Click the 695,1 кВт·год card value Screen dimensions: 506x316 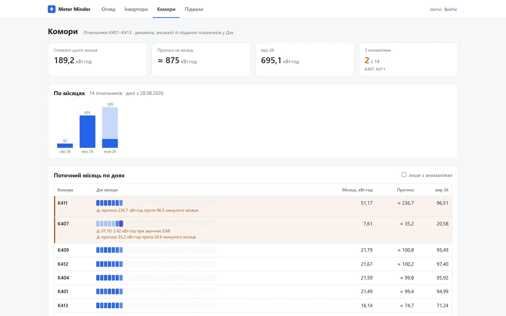click(x=280, y=60)
